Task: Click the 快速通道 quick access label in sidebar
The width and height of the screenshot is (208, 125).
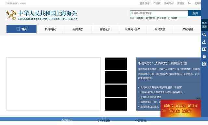Action: coord(204,25)
